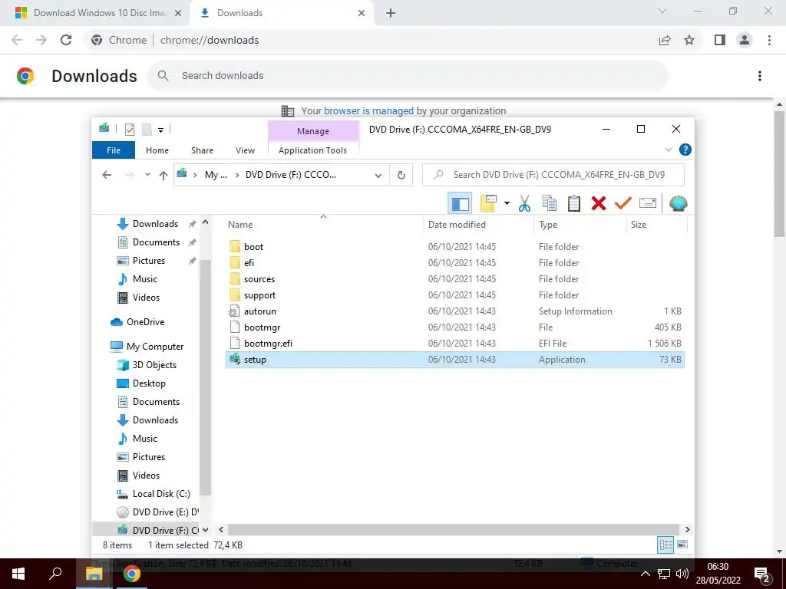
Task: Open a new Chrome tab
Action: (x=391, y=13)
